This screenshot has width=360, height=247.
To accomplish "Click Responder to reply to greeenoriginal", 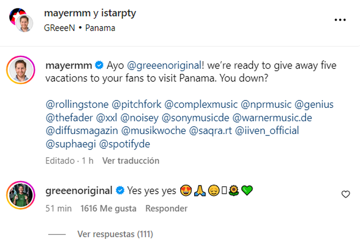I will (x=166, y=208).
